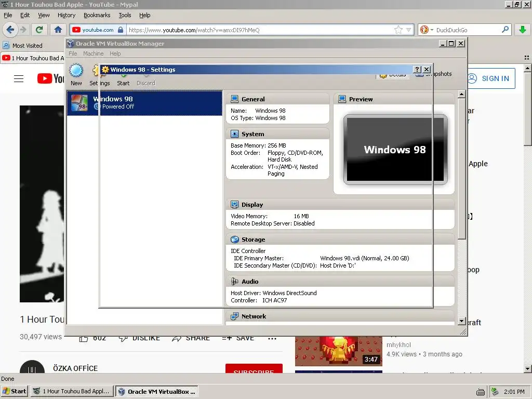This screenshot has height=399, width=532.
Task: Click the browser Forward arrow button
Action: [23, 30]
